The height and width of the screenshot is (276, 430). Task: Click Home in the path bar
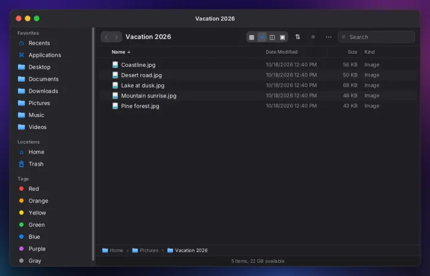pos(112,250)
